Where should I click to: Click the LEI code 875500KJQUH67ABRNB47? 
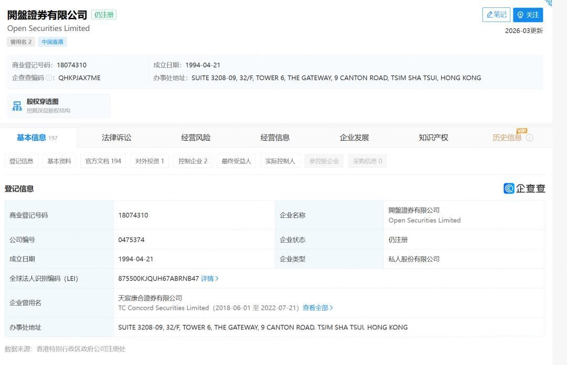(159, 278)
